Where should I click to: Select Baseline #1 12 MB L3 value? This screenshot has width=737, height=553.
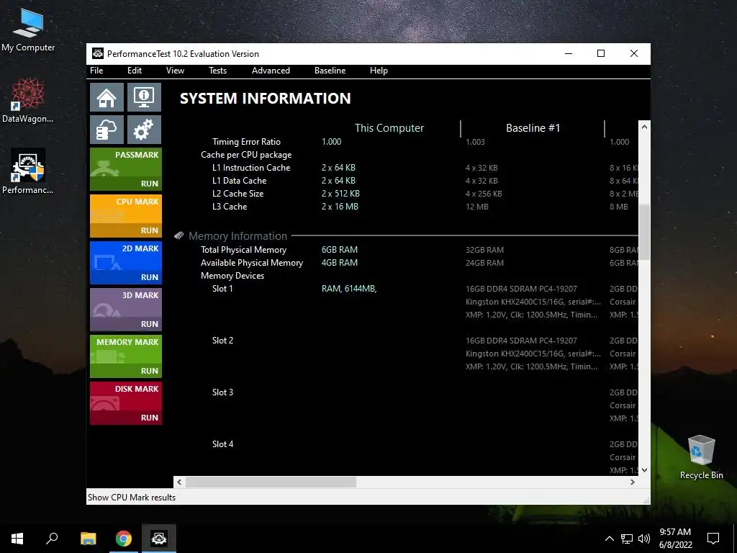[x=476, y=207]
